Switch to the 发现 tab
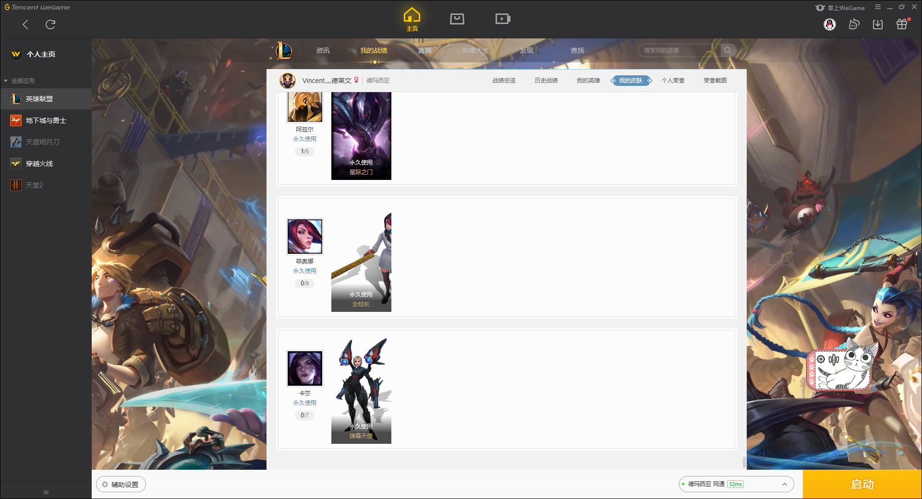This screenshot has width=922, height=499. (x=526, y=50)
